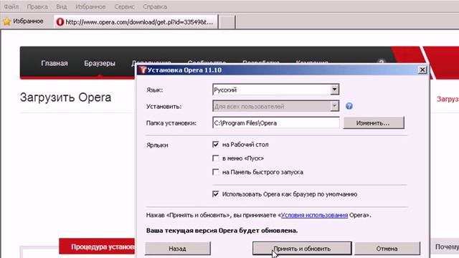This screenshot has height=258, width=459.
Task: Click the Изменить... button
Action: coord(374,123)
